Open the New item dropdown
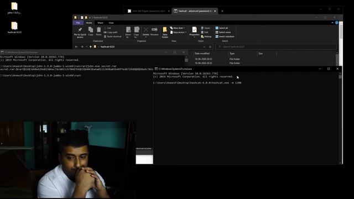 pyautogui.click(x=178, y=28)
